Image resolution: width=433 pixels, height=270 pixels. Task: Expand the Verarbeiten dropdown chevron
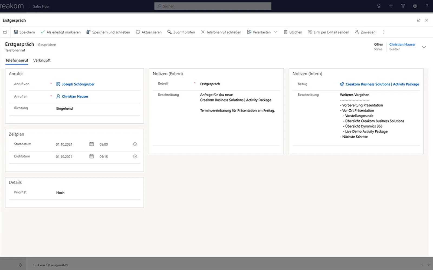(276, 32)
